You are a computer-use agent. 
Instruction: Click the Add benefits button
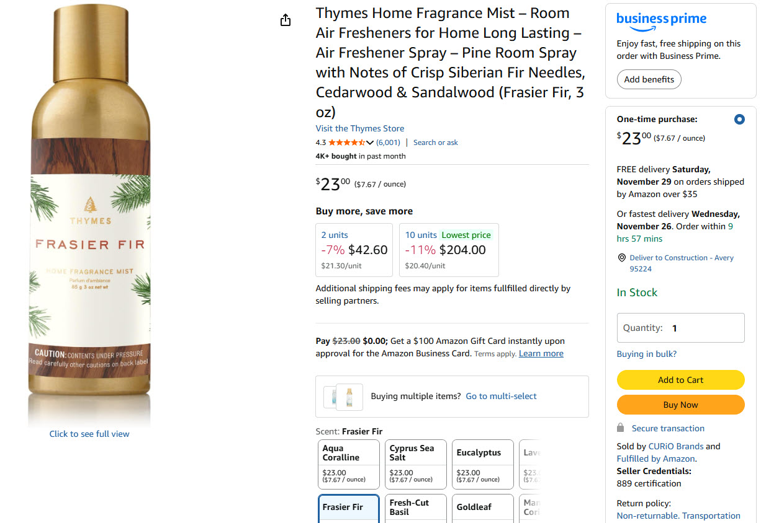[x=649, y=79]
